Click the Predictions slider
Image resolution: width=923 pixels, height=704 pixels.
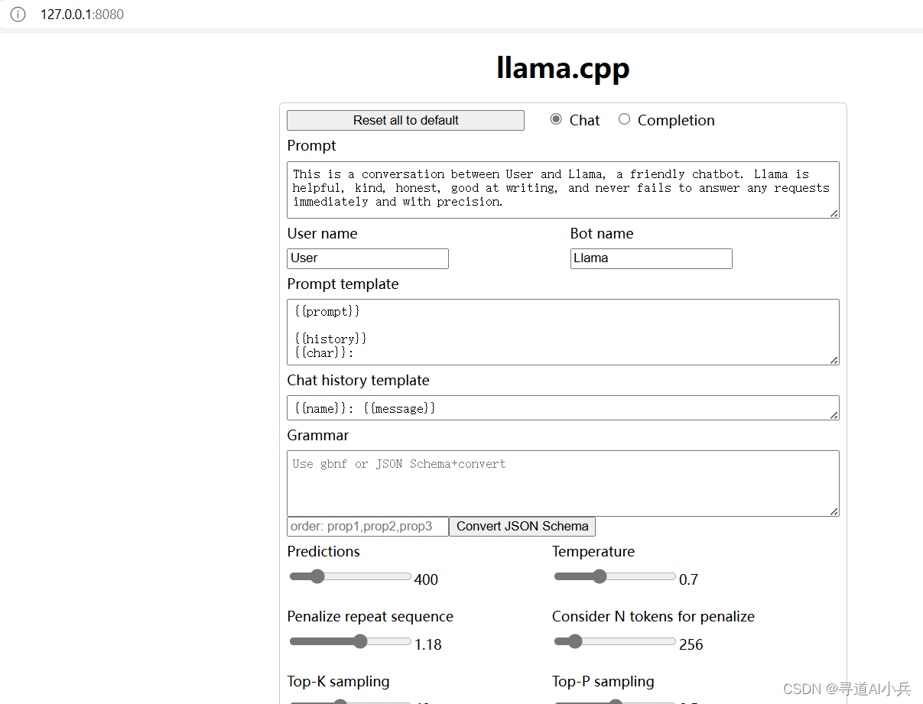350,576
